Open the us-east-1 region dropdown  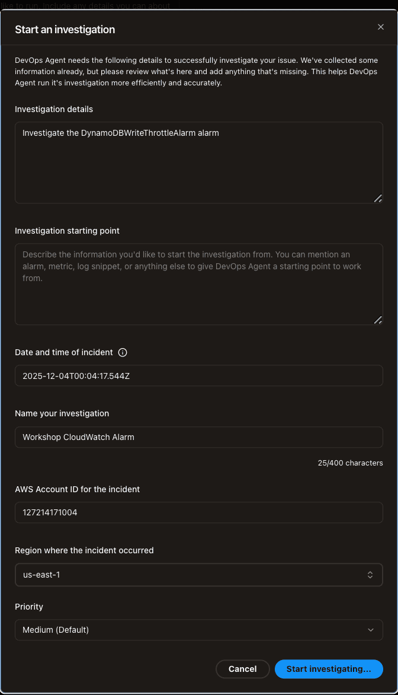tap(198, 575)
